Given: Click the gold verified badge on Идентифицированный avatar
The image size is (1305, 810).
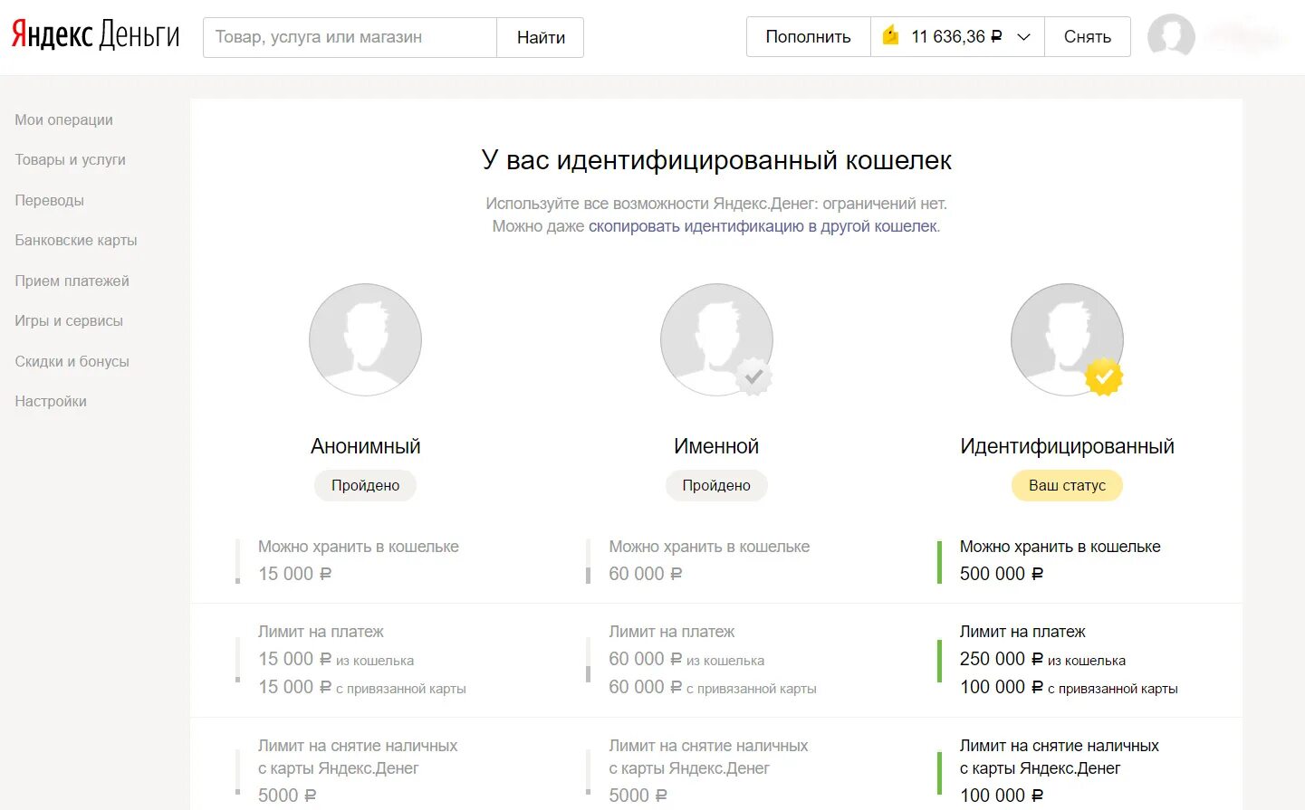Looking at the screenshot, I should 1104,376.
